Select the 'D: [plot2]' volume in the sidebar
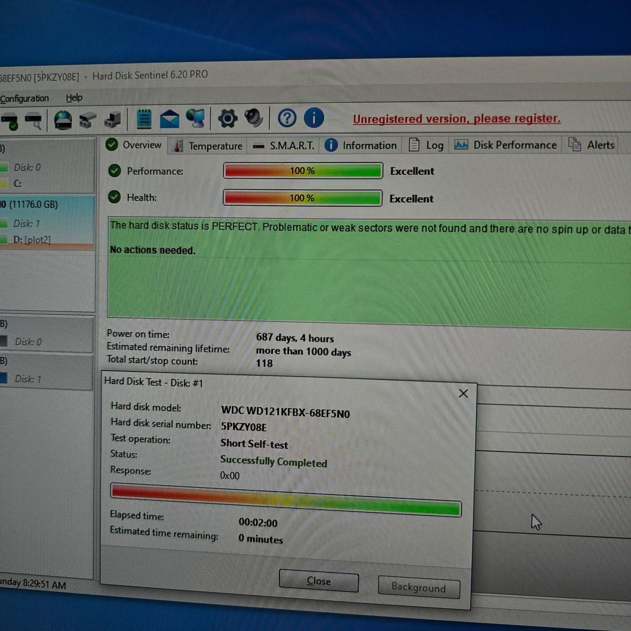This screenshot has height=631, width=631. (x=32, y=240)
